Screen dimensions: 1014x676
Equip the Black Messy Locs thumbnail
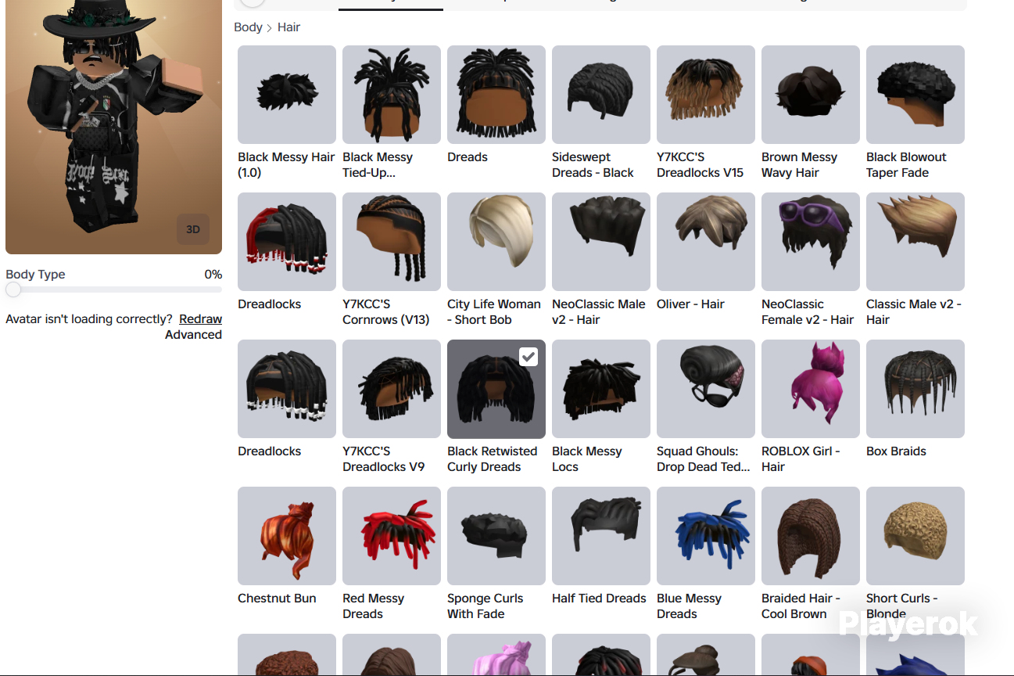(x=601, y=389)
